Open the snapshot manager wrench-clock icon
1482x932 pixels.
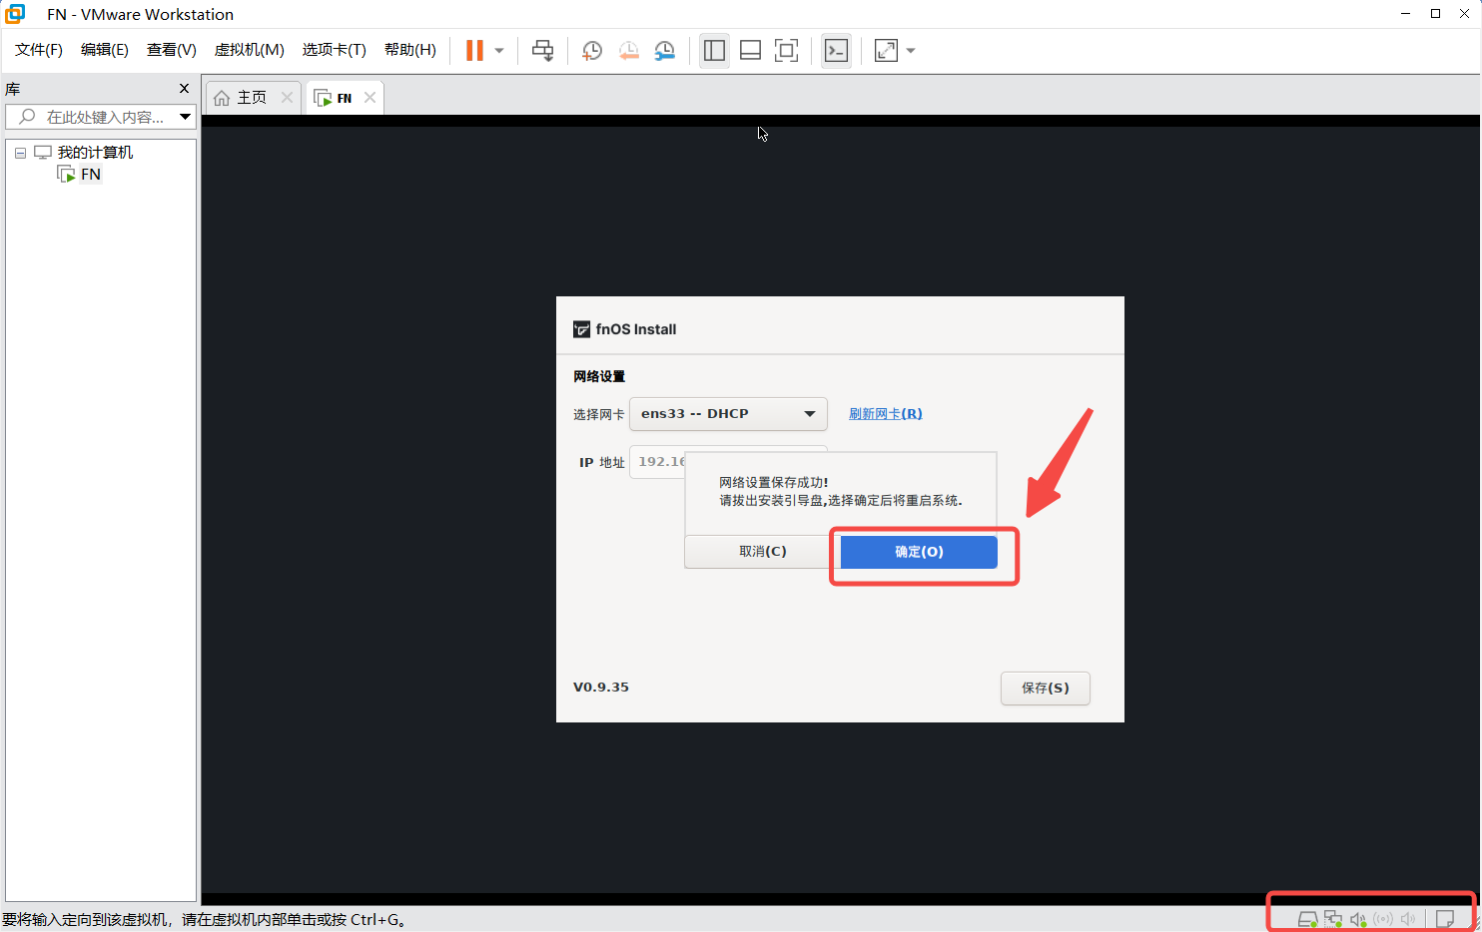pyautogui.click(x=664, y=51)
